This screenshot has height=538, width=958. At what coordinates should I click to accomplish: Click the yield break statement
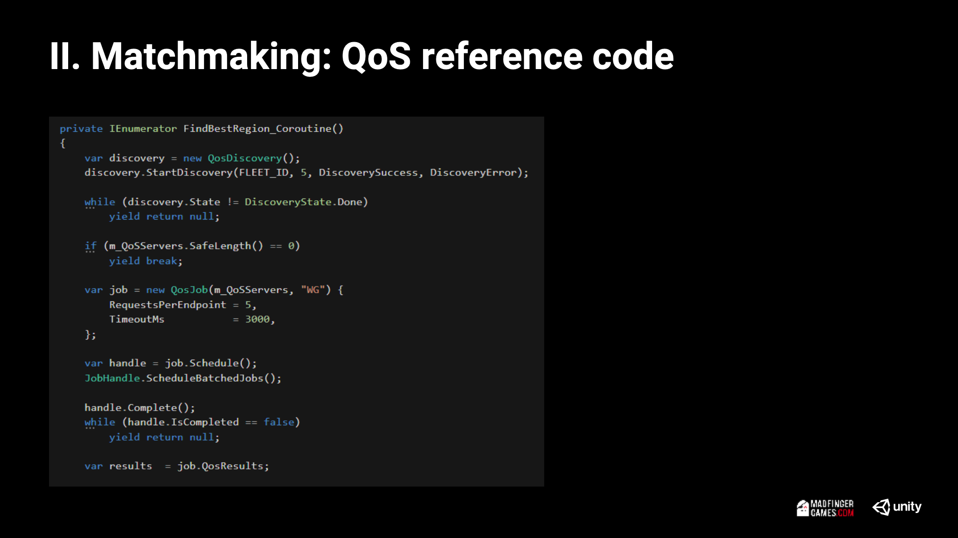(145, 261)
